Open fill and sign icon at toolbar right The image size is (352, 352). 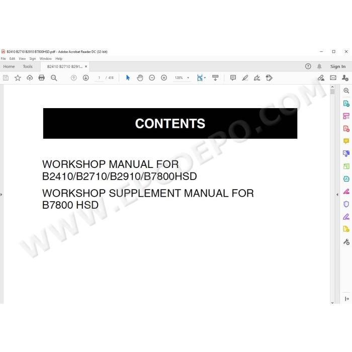coord(321,78)
